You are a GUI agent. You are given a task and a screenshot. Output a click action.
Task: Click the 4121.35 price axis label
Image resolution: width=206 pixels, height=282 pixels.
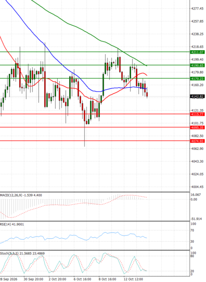(197, 110)
